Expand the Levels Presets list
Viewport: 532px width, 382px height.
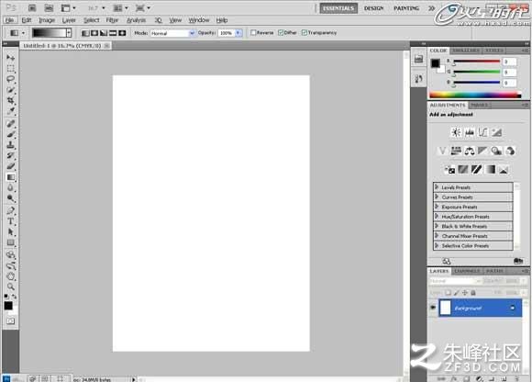[473, 187]
